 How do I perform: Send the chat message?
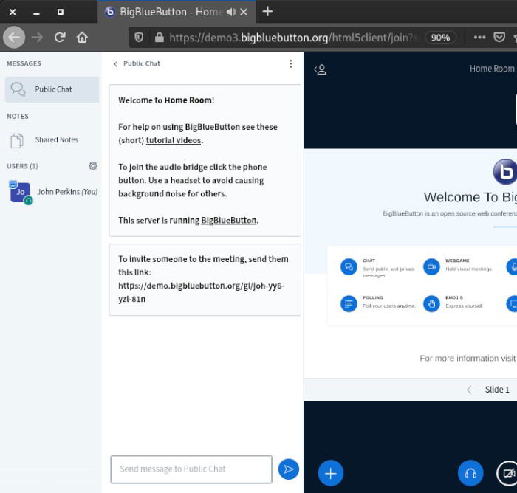289,469
